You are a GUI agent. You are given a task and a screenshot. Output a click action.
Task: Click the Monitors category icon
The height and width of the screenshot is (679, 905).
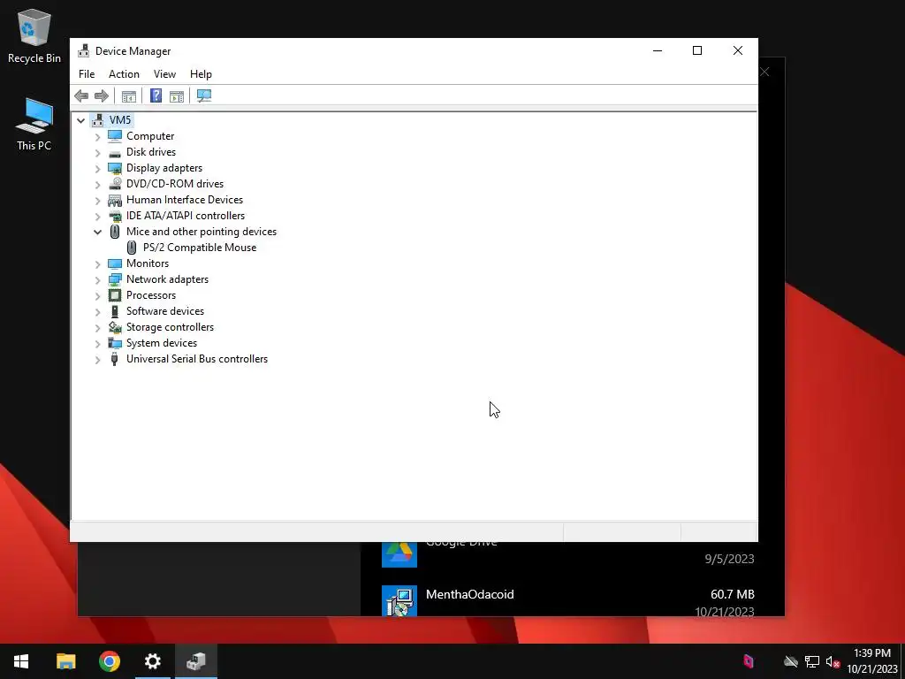click(x=115, y=263)
